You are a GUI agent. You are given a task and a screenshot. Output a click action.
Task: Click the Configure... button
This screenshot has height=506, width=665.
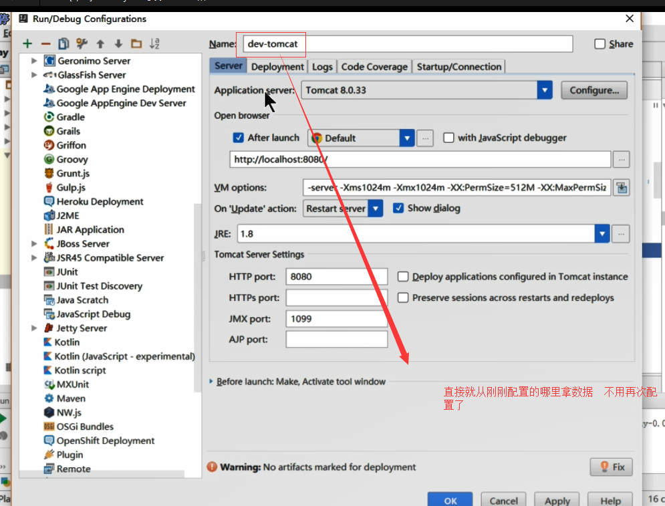tap(594, 90)
